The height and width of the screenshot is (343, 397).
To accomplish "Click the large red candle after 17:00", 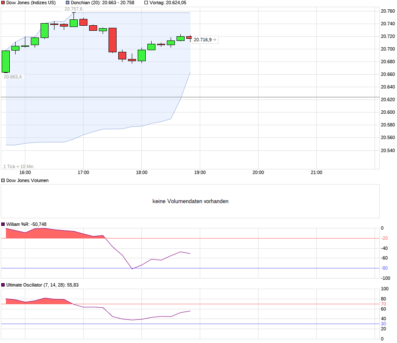I will (113, 40).
